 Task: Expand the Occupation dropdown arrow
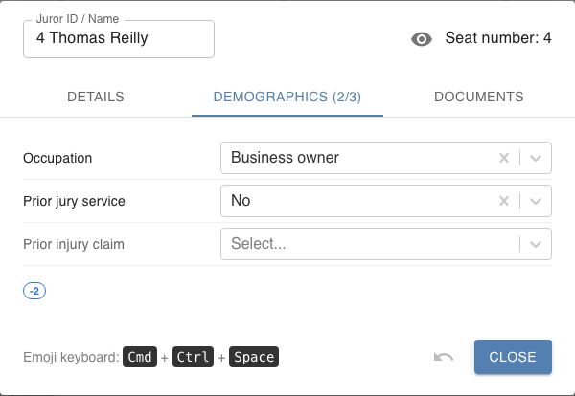(x=536, y=158)
